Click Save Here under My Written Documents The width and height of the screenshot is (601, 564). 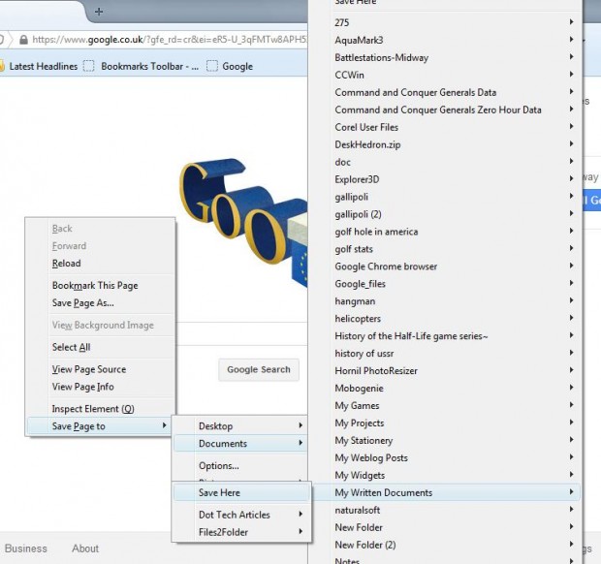242,492
